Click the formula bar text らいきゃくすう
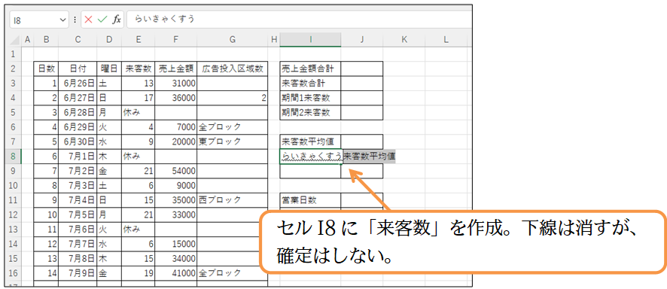Viewport: 667px width, 289px height. pyautogui.click(x=165, y=19)
